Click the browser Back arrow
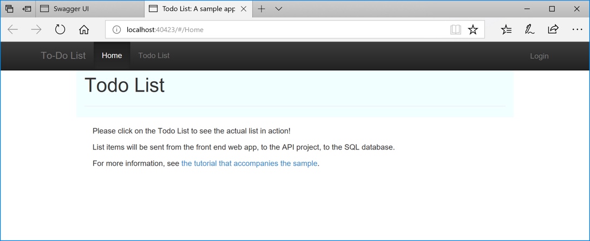This screenshot has width=590, height=241. coord(13,30)
